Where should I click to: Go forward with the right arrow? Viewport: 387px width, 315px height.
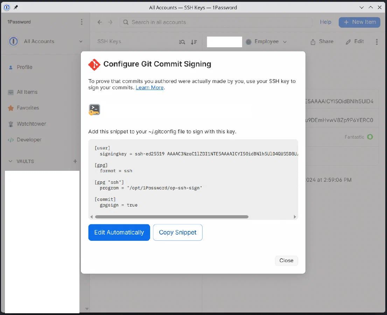point(110,22)
